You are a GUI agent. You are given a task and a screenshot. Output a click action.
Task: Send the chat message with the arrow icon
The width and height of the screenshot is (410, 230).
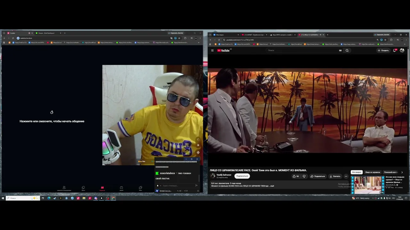click(196, 186)
